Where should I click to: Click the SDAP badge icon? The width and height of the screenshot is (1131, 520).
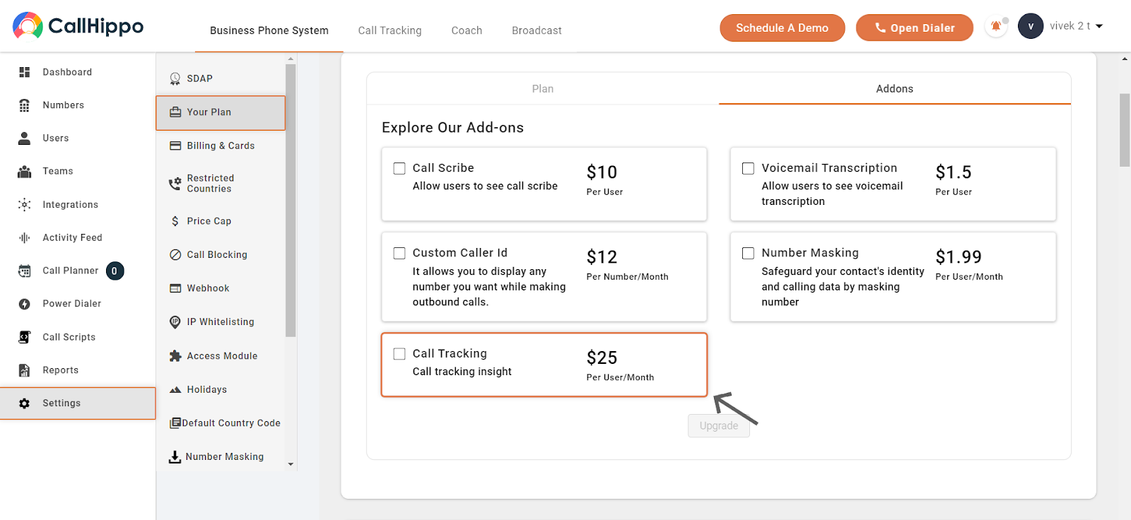click(175, 78)
